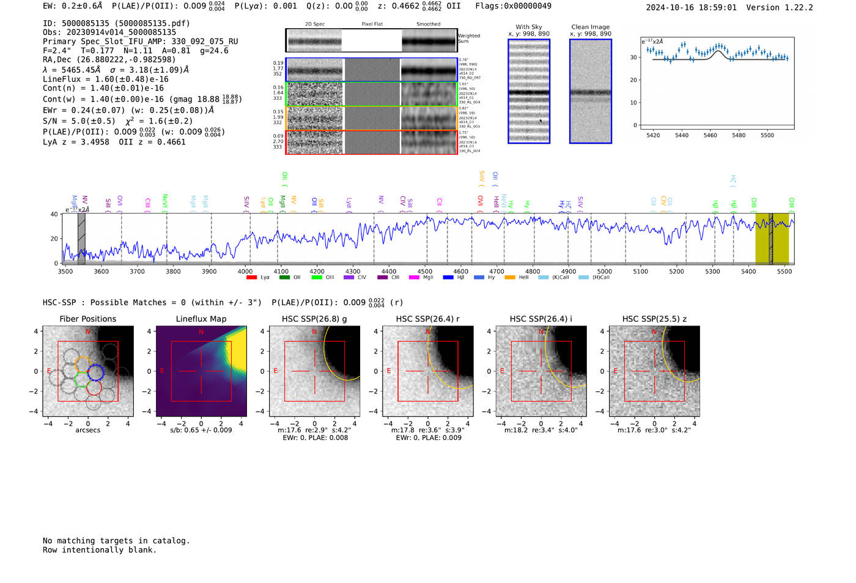
Task: Click the LineFlux = 1.60(±0.48)e-16 text
Action: [106, 79]
